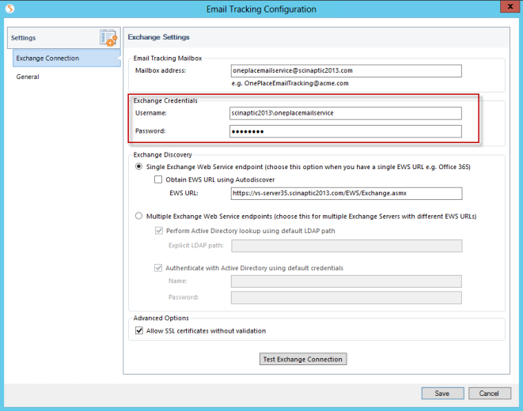Click the Username input field
This screenshot has height=411, width=523.
(346, 113)
